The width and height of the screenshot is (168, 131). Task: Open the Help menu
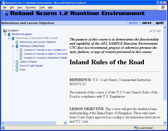pos(50,8)
